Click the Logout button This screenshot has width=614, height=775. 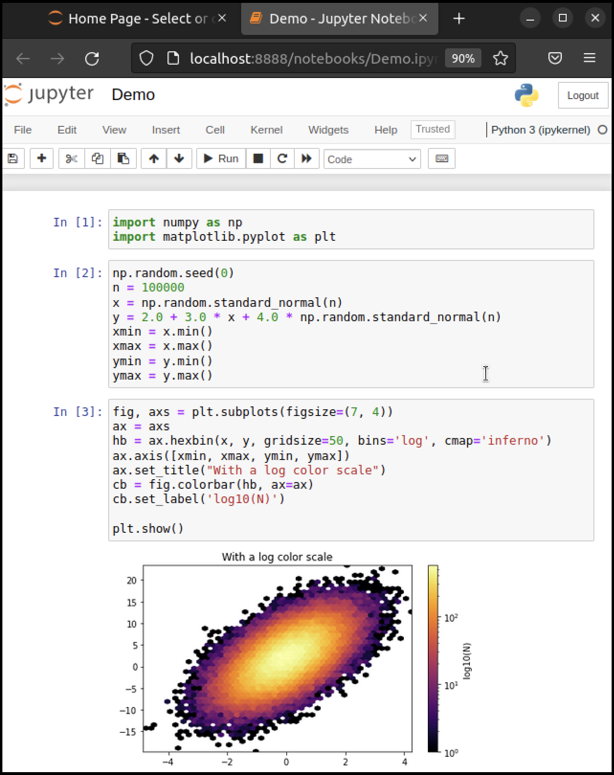582,95
